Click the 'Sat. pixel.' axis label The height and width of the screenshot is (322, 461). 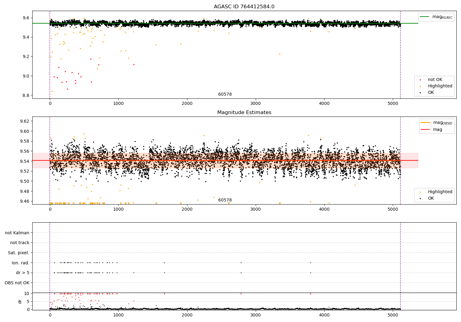[x=19, y=253]
